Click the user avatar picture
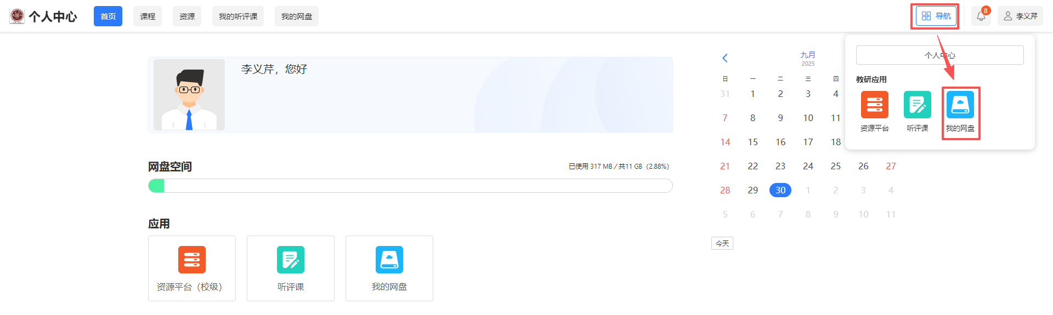This screenshot has height=315, width=1053. click(189, 95)
